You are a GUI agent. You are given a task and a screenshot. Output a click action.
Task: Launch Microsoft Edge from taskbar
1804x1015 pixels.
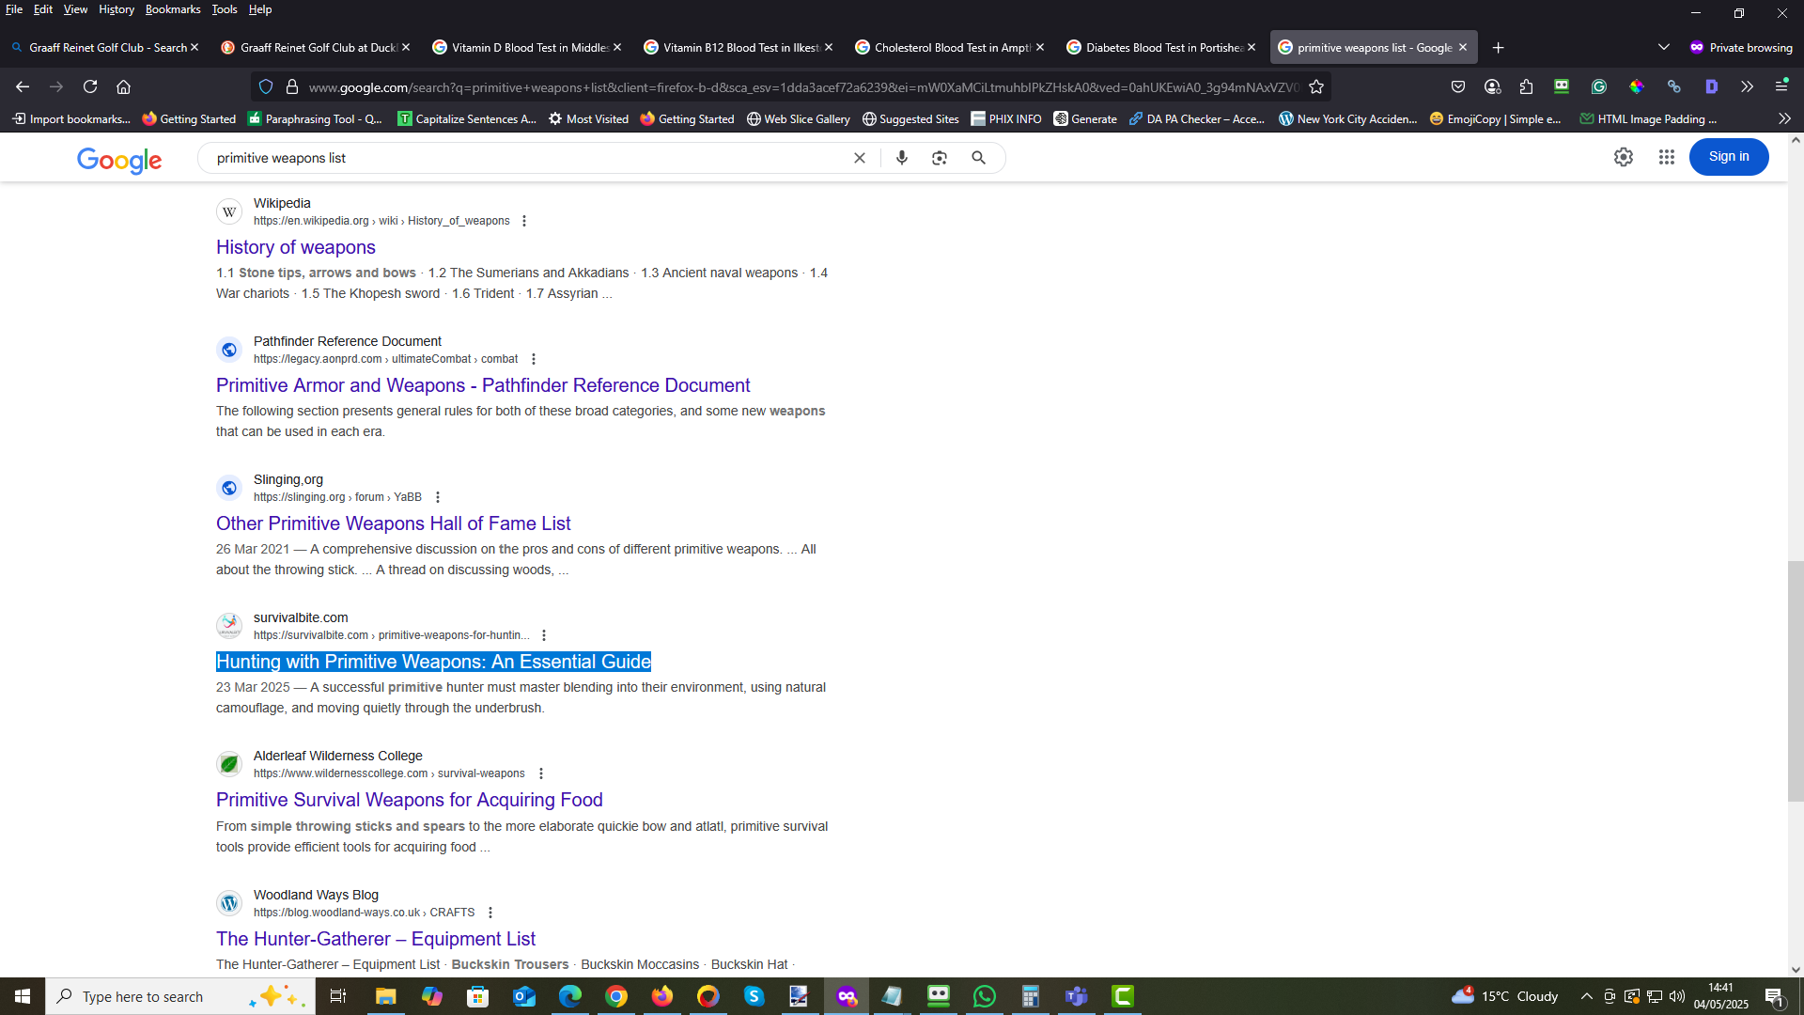pyautogui.click(x=569, y=996)
